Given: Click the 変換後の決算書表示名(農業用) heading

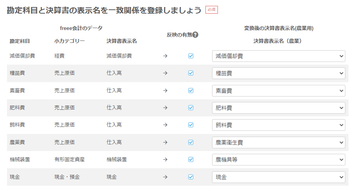Looking at the screenshot, I should tap(279, 28).
